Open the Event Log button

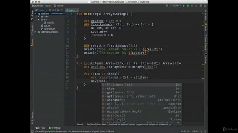tap(55, 128)
